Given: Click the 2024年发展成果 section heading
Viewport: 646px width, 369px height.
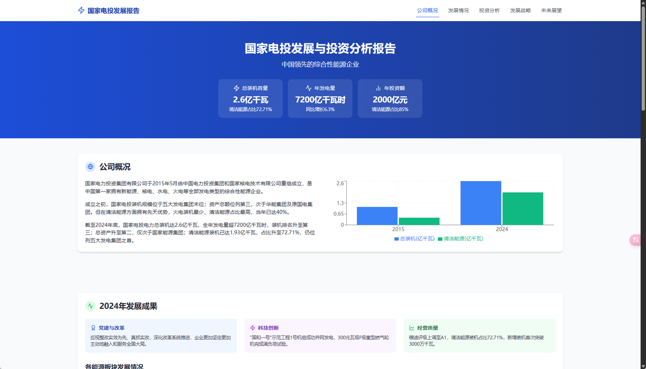Looking at the screenshot, I should [128, 306].
